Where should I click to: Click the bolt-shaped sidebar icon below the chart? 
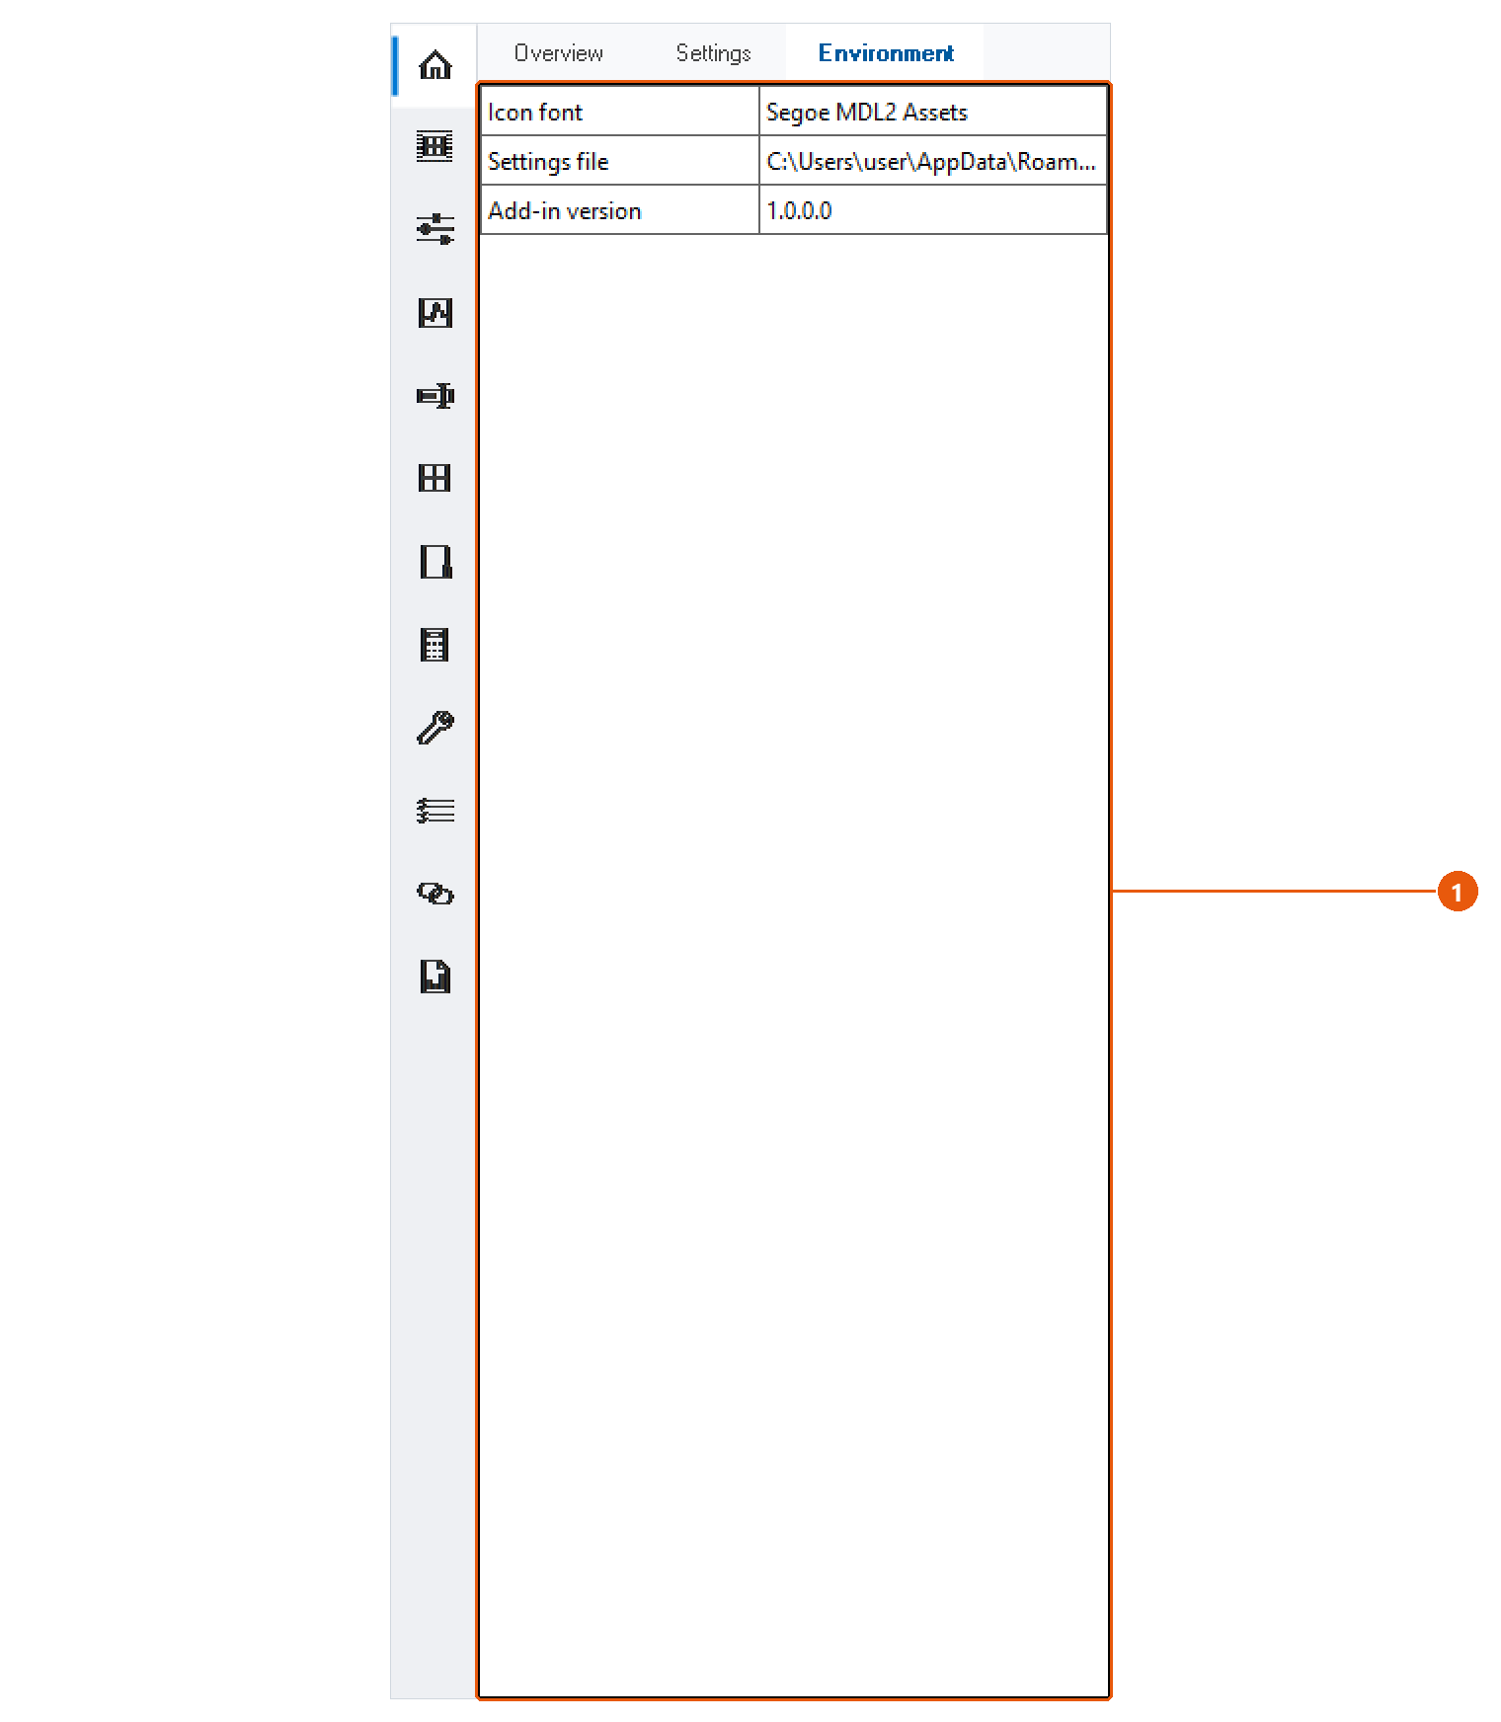(x=434, y=396)
